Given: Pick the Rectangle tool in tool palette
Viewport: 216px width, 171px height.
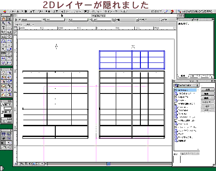Looking at the screenshot, I should click(x=9, y=32).
